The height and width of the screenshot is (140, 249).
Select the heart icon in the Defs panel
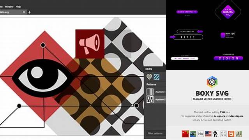(149, 77)
